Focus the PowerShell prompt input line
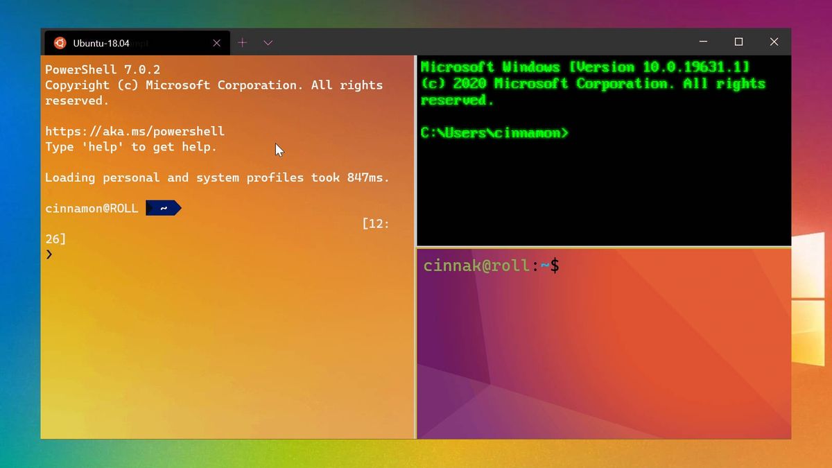The width and height of the screenshot is (832, 468). coord(49,254)
